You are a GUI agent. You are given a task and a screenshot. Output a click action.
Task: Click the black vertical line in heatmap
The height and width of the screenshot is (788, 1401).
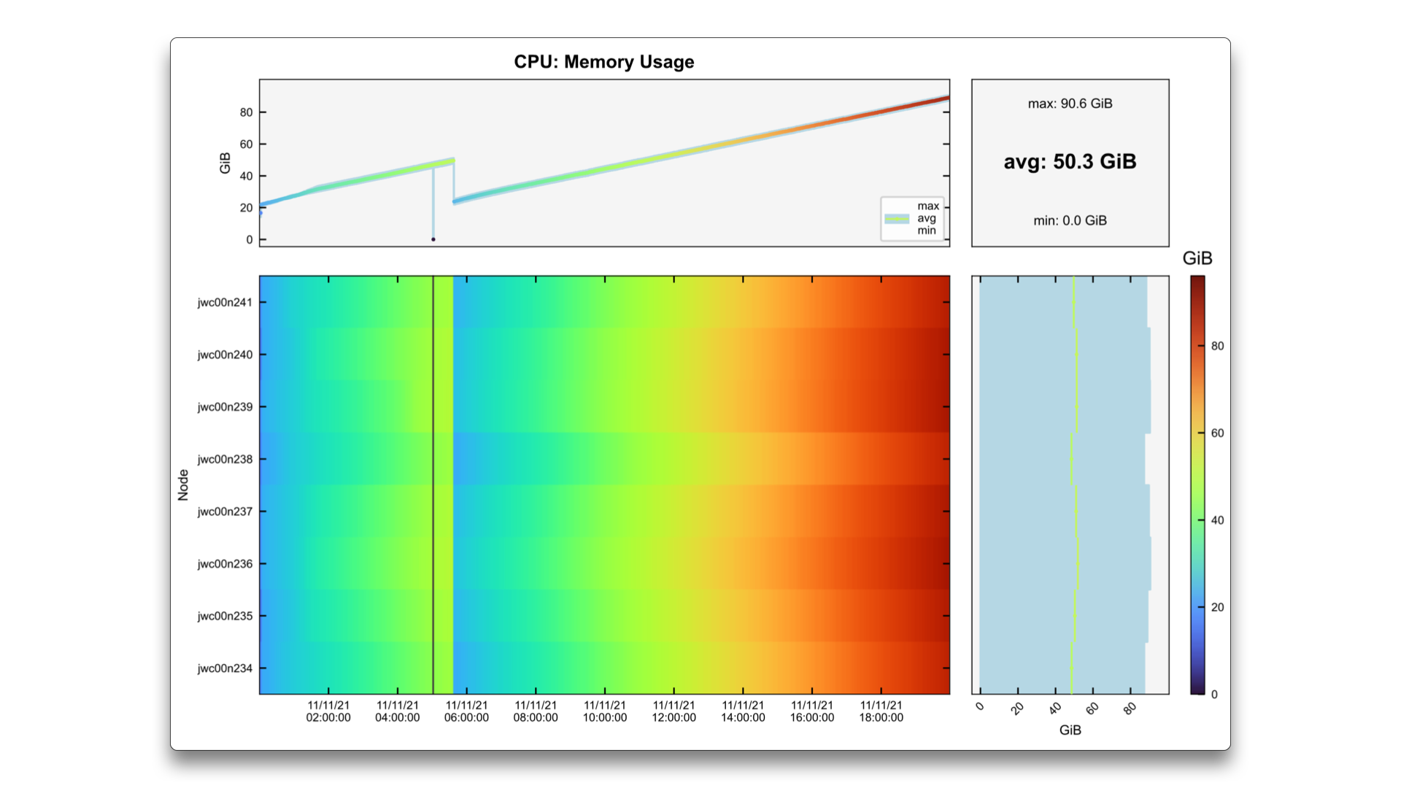coord(433,482)
